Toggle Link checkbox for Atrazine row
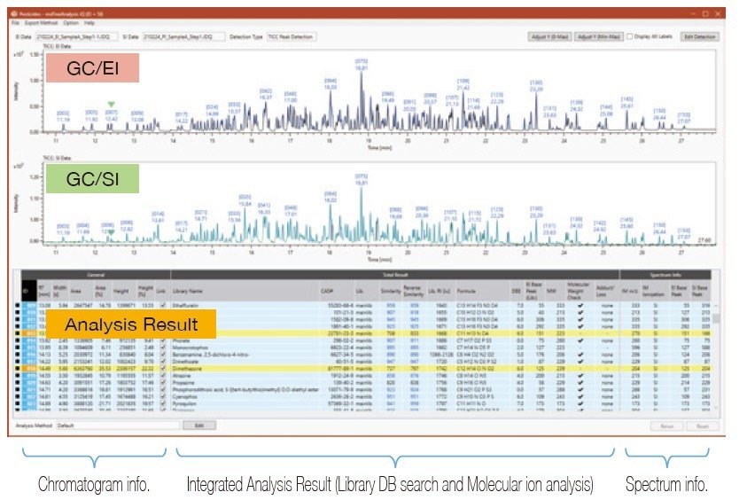 point(163,376)
